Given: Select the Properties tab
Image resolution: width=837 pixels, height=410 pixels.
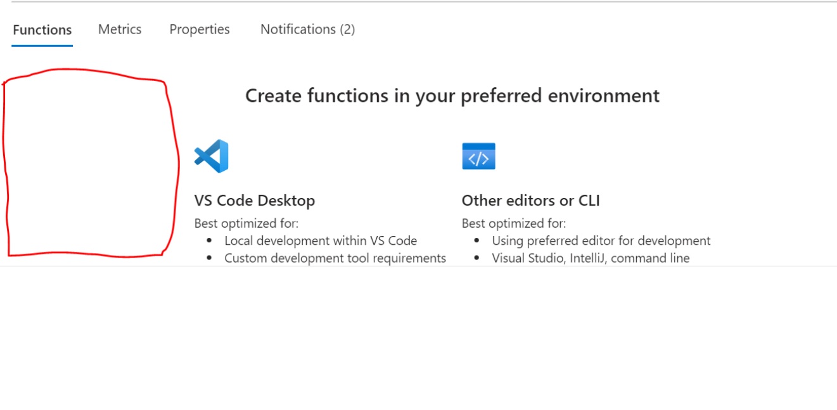Looking at the screenshot, I should [x=200, y=29].
